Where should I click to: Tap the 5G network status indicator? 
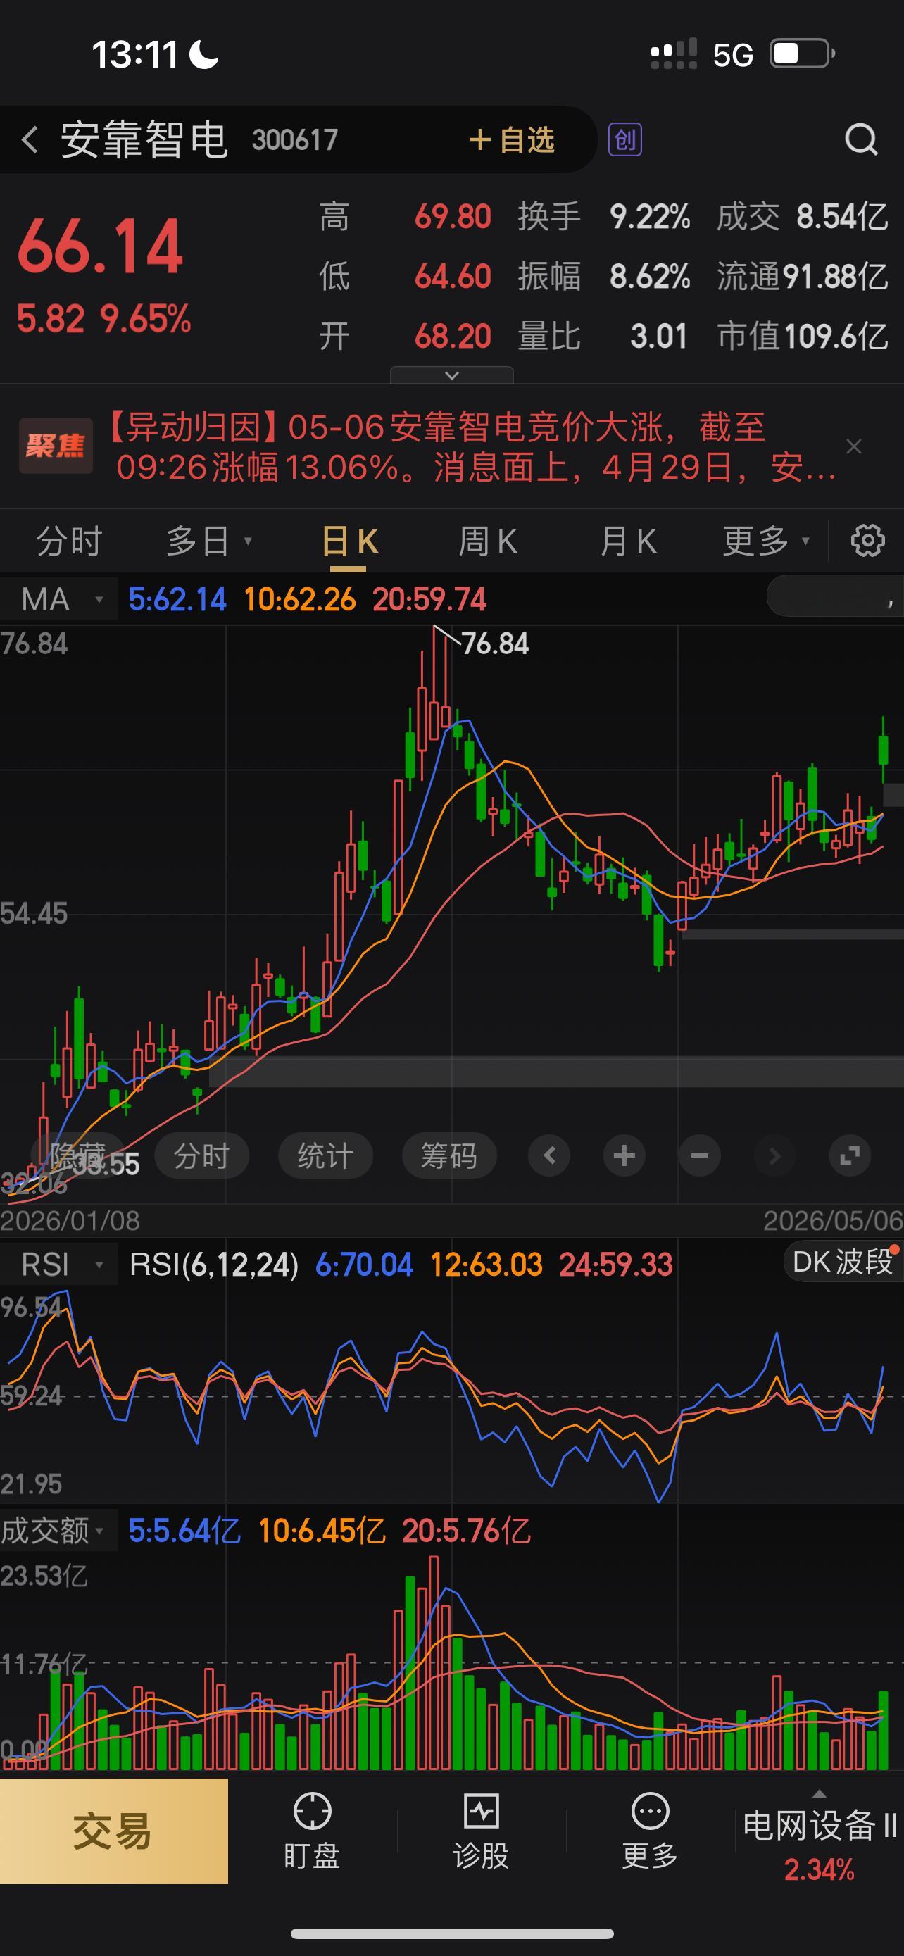(x=732, y=56)
